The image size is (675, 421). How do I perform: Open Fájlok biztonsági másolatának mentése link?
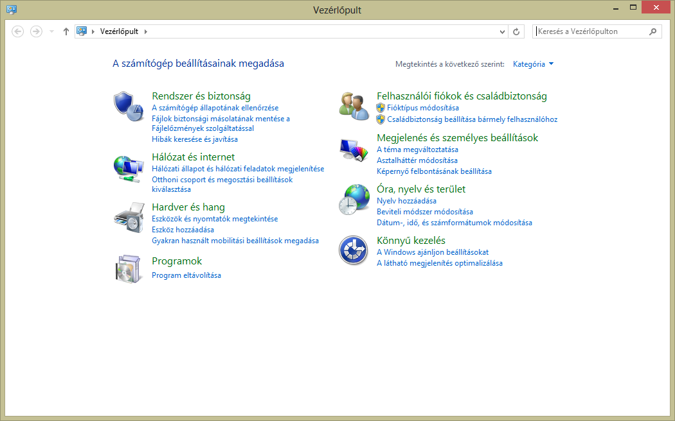[x=221, y=123]
